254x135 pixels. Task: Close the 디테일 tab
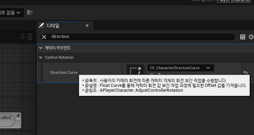tap(87, 26)
